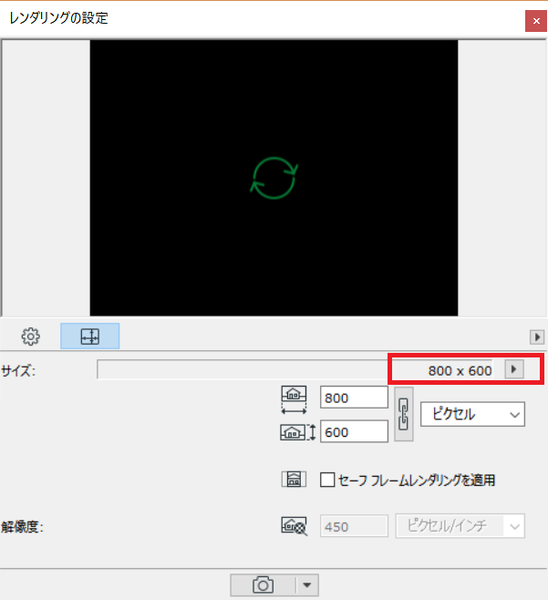The image size is (548, 600).
Task: Click the safe frame icon
Action: (294, 479)
